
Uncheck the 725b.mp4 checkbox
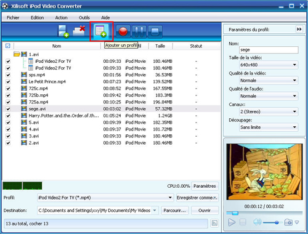8,95
